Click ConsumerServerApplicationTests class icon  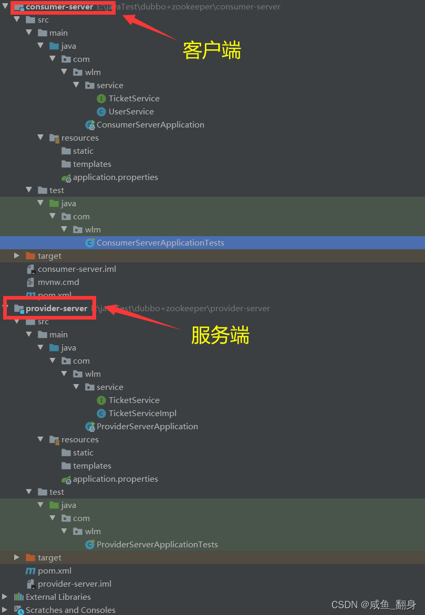(x=90, y=243)
